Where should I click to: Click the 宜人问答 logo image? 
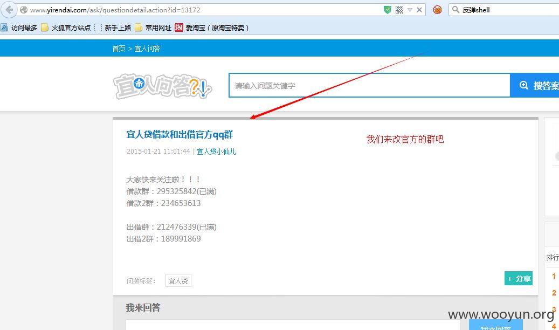tap(163, 86)
